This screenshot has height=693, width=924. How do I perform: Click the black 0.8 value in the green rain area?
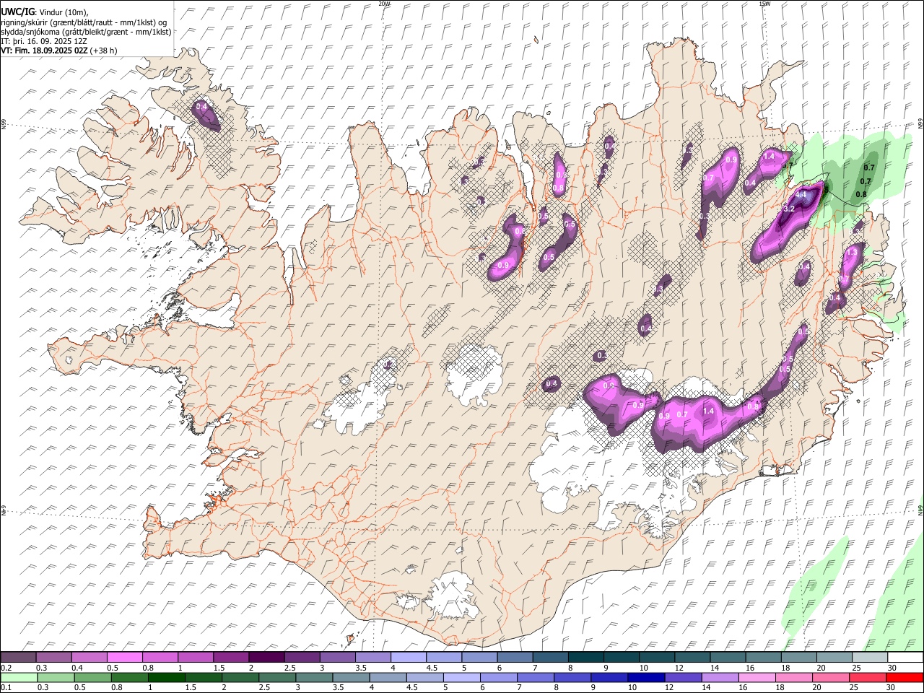(x=861, y=194)
